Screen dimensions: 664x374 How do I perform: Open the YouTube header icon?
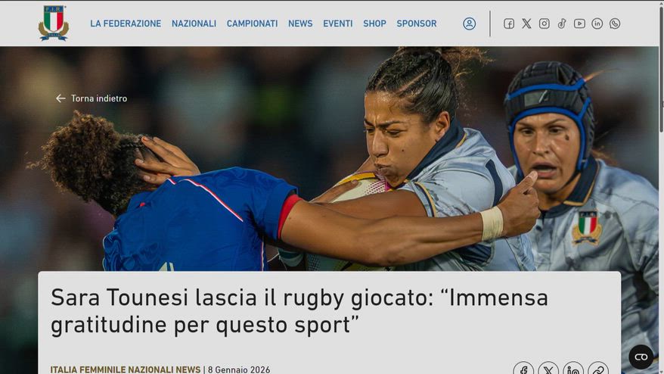coord(579,23)
